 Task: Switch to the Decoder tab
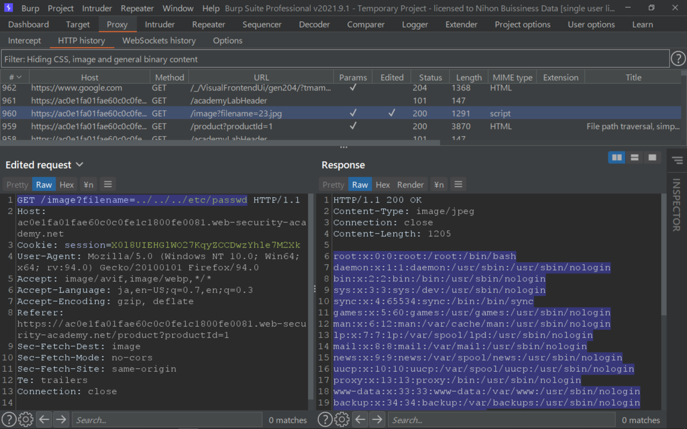(x=314, y=25)
